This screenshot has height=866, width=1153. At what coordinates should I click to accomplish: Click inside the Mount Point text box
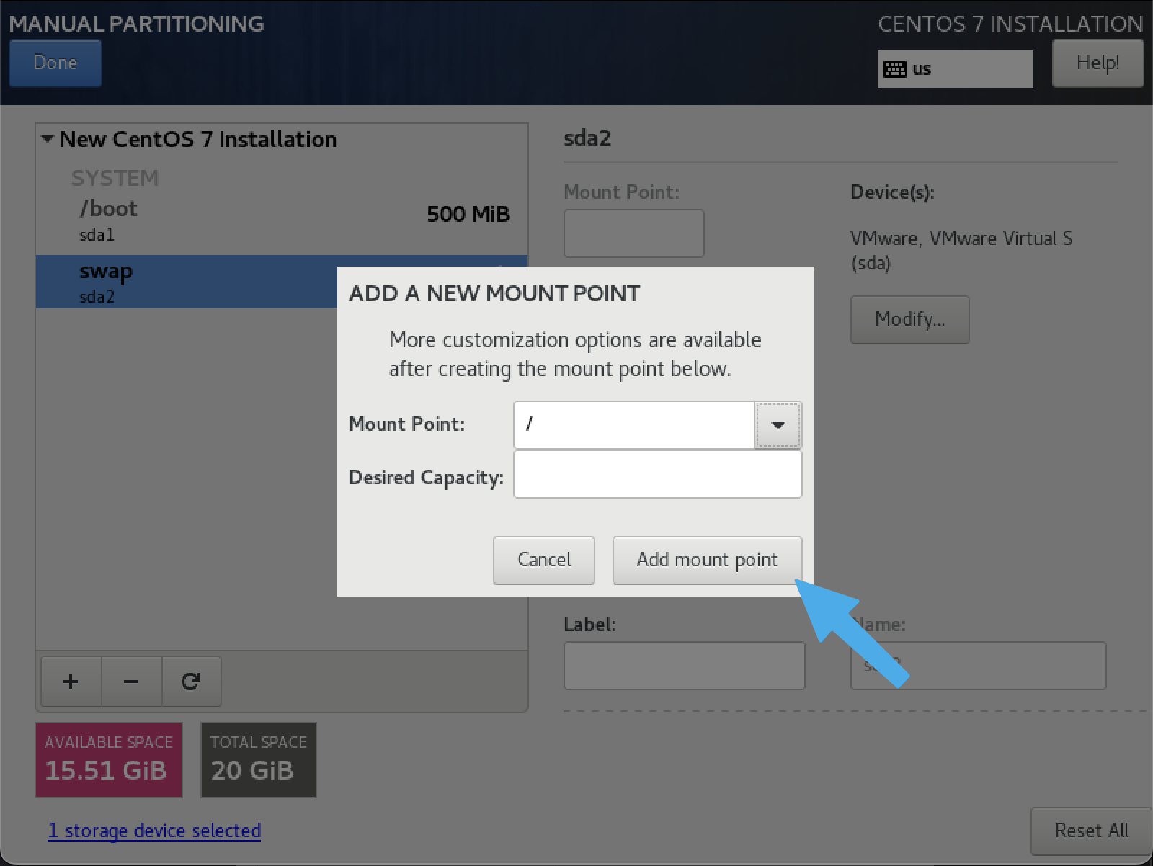point(633,425)
